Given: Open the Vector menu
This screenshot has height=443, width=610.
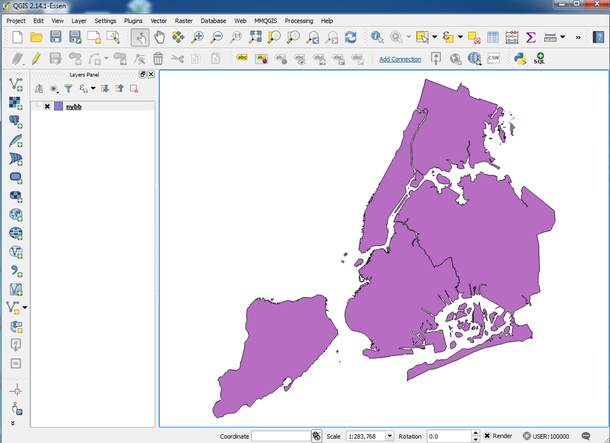Looking at the screenshot, I should 158,21.
